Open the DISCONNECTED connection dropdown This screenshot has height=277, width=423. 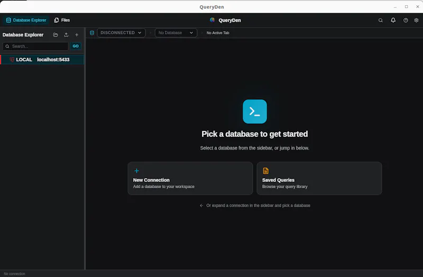point(121,33)
